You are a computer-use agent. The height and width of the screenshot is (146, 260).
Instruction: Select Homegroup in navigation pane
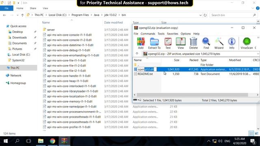tap(18, 83)
